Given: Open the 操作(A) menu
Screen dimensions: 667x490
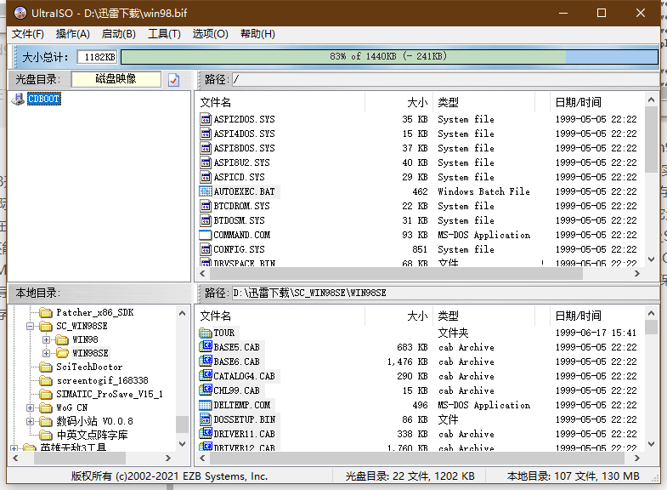Looking at the screenshot, I should coord(73,34).
